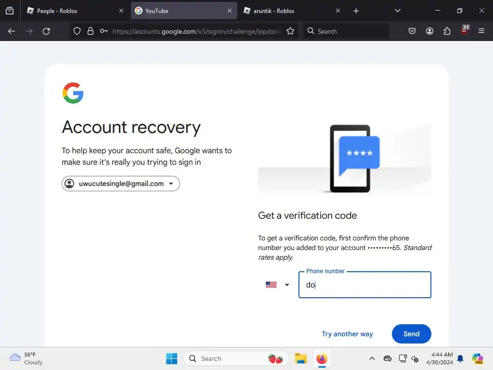The width and height of the screenshot is (493, 370).
Task: Click the taskbar Search box
Action: pos(236,358)
